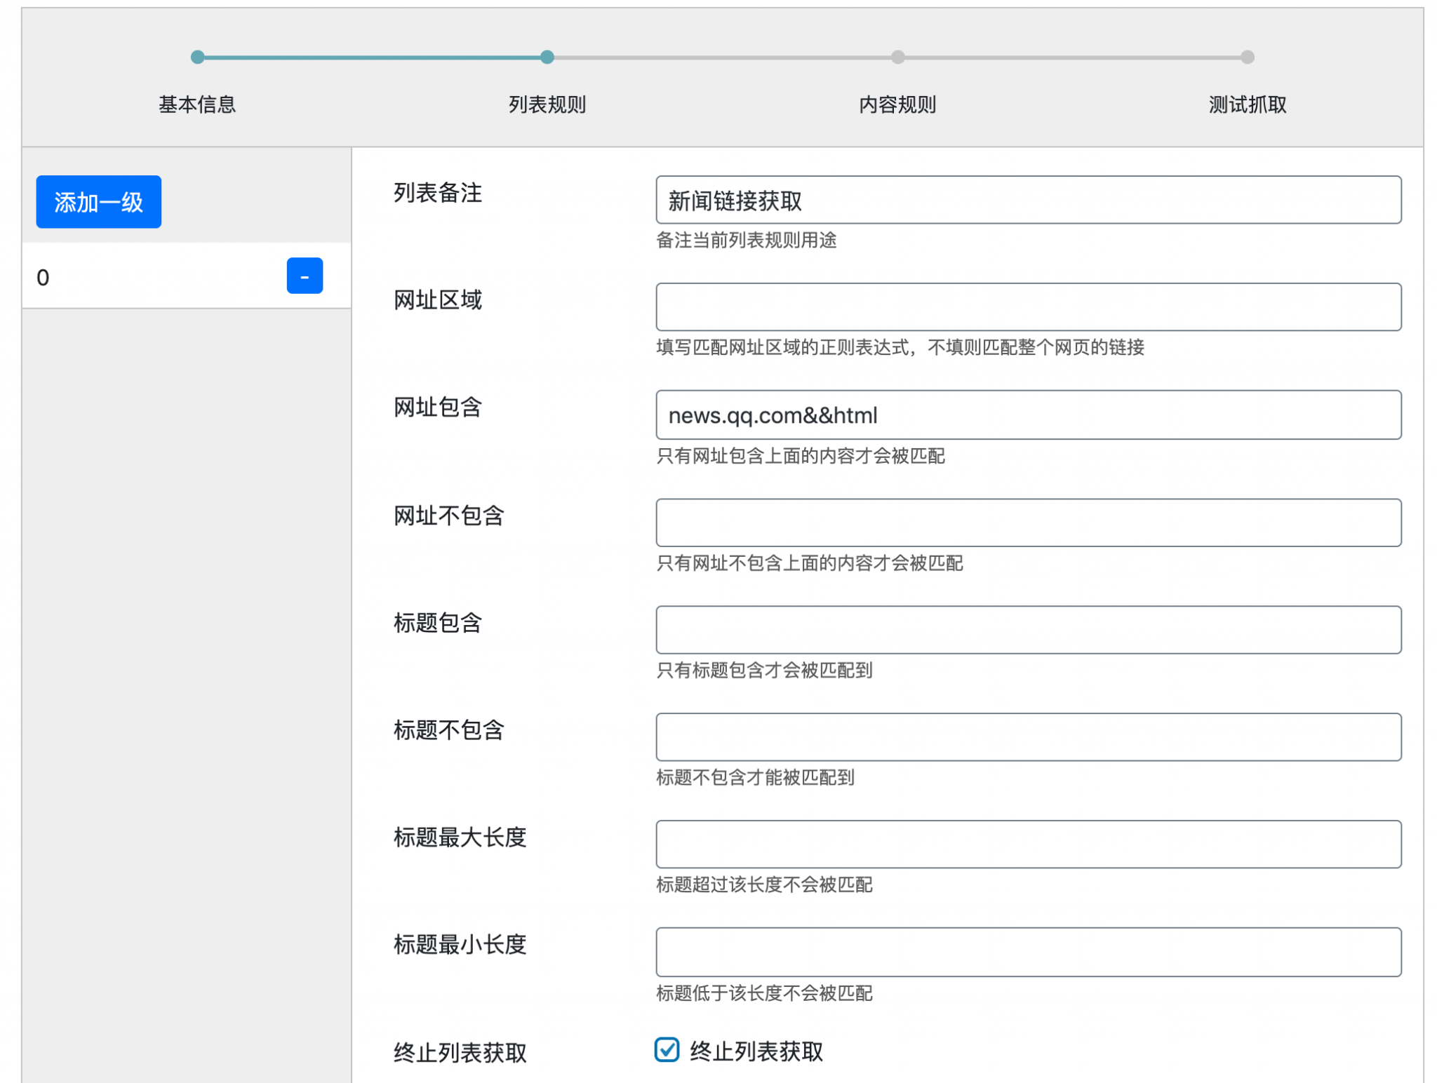1437x1083 pixels.
Task: Focus the 网址不包含 input field
Action: click(1029, 523)
